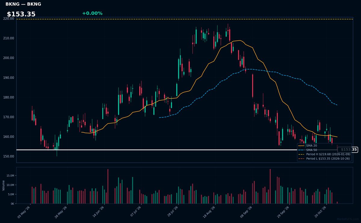This screenshot has width=361, height=223.
Task: Click the 15.0M volume axis label
Action: [10, 175]
